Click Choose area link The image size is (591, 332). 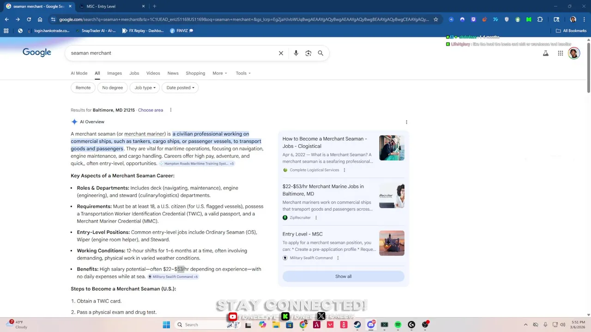pyautogui.click(x=151, y=110)
